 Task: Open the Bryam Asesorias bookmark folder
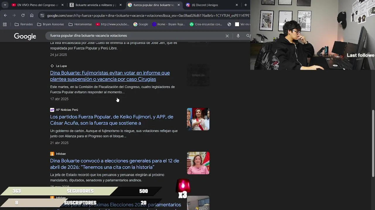(50, 24)
